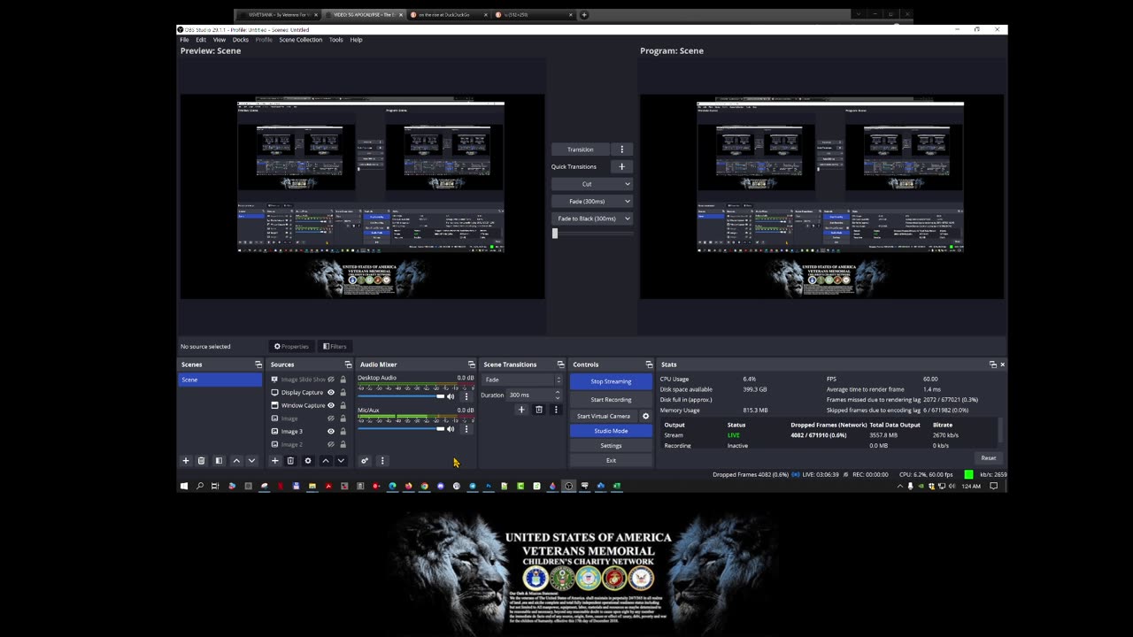Viewport: 1133px width, 637px height.
Task: Open scene filters icon in Scenes panel
Action: (x=220, y=461)
